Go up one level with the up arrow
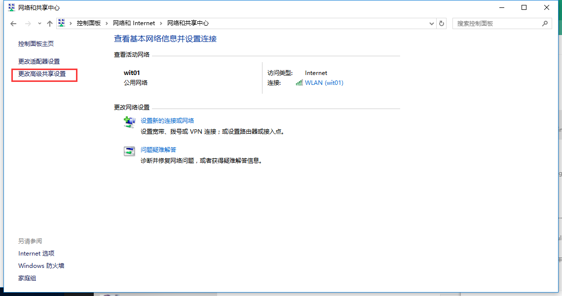The height and width of the screenshot is (296, 562). [x=50, y=24]
